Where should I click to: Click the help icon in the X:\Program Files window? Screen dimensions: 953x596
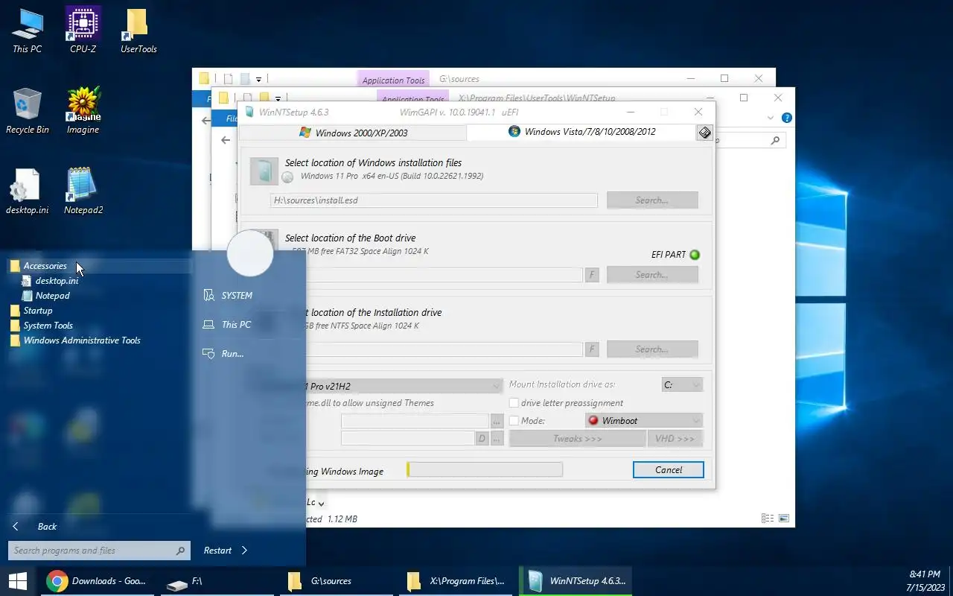pyautogui.click(x=787, y=118)
